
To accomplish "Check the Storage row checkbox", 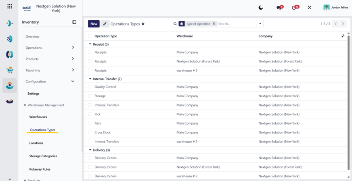I will (90, 96).
